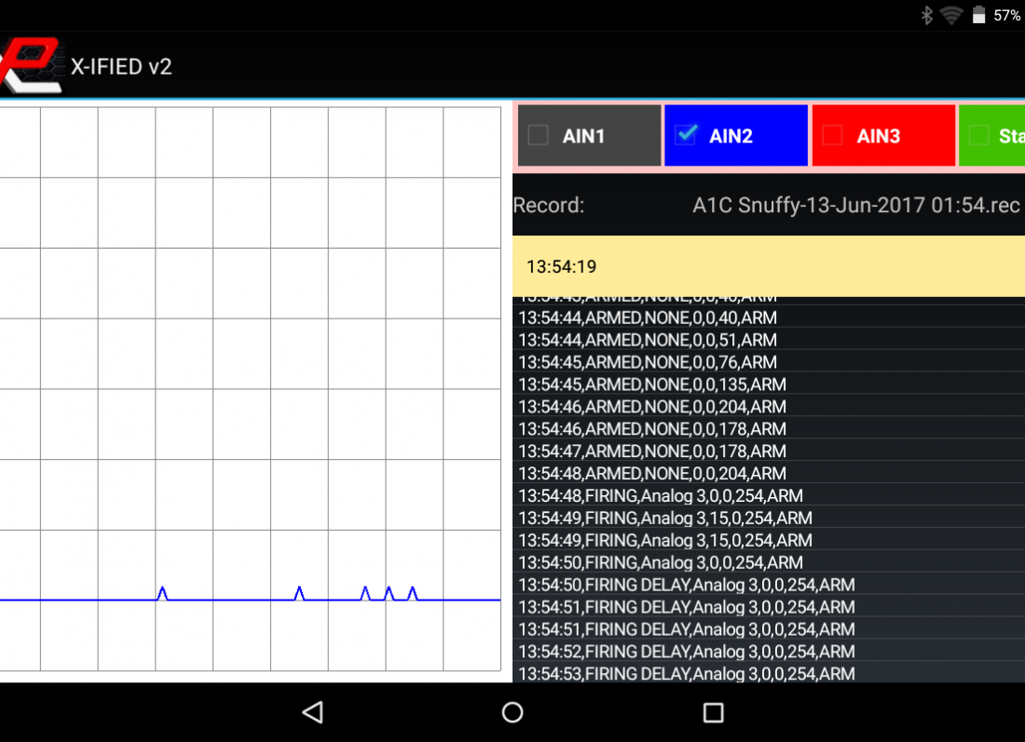Enable the AIN1 channel checkbox
1025x742 pixels.
click(x=539, y=136)
